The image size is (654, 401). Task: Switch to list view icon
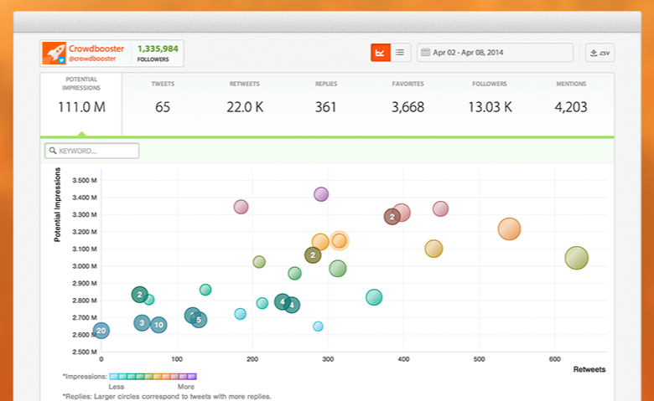400,53
